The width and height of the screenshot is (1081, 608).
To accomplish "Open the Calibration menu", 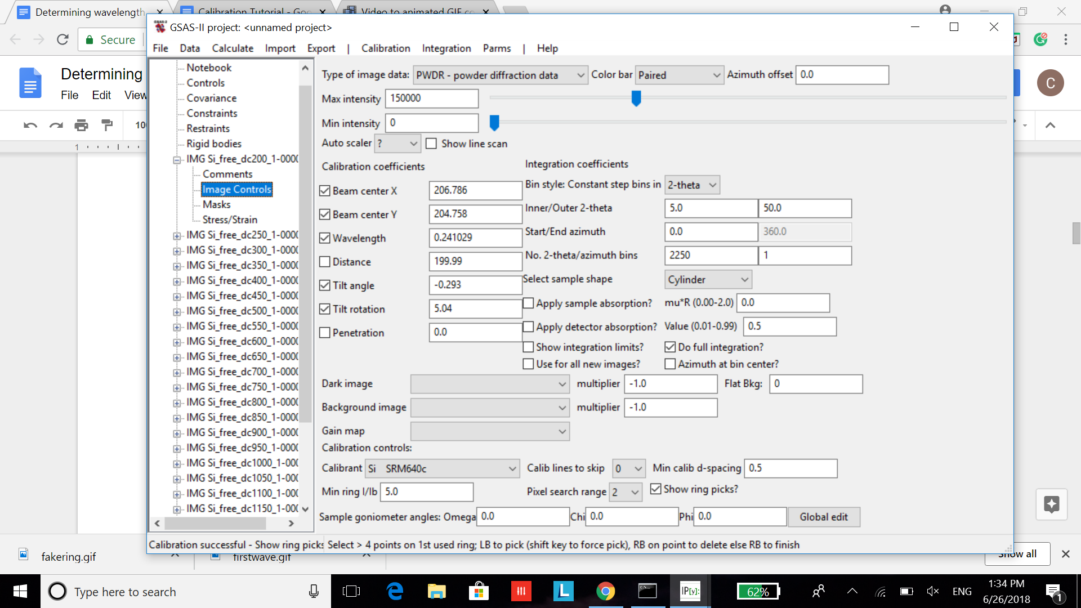I will (386, 48).
